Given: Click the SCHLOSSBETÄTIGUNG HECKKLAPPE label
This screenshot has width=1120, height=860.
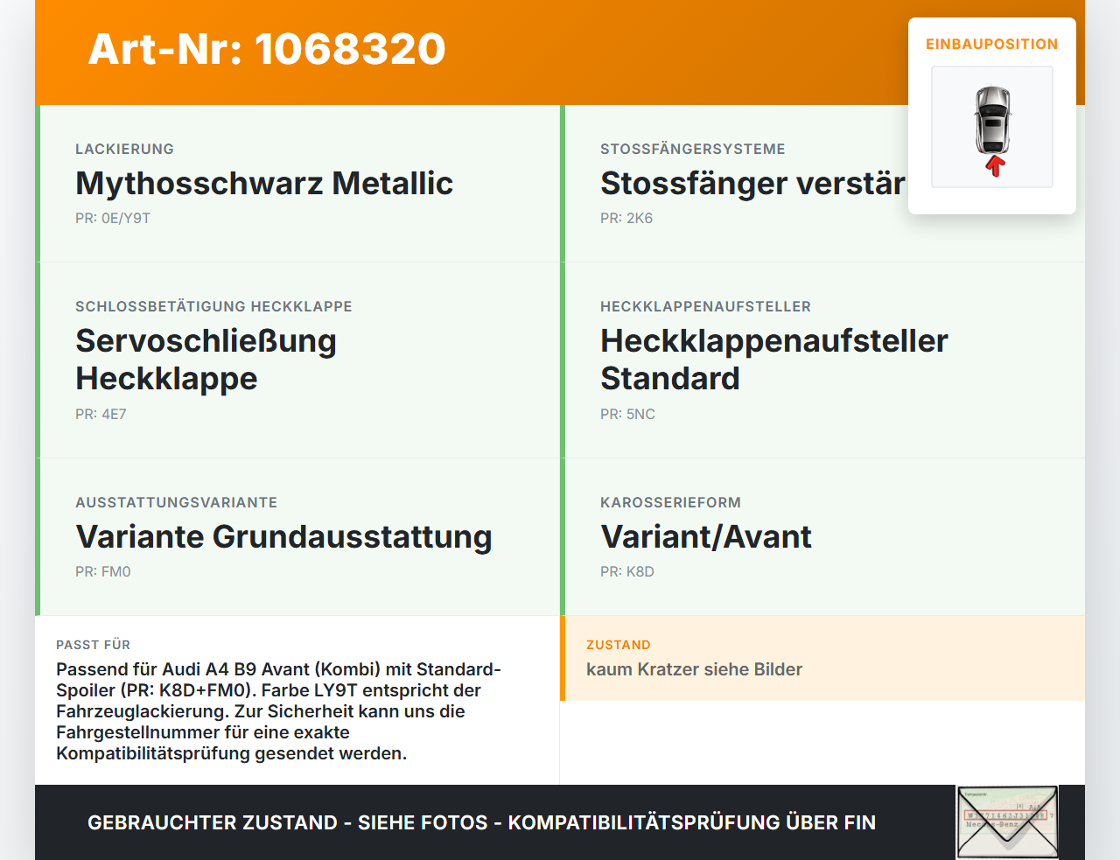Looking at the screenshot, I should [213, 306].
